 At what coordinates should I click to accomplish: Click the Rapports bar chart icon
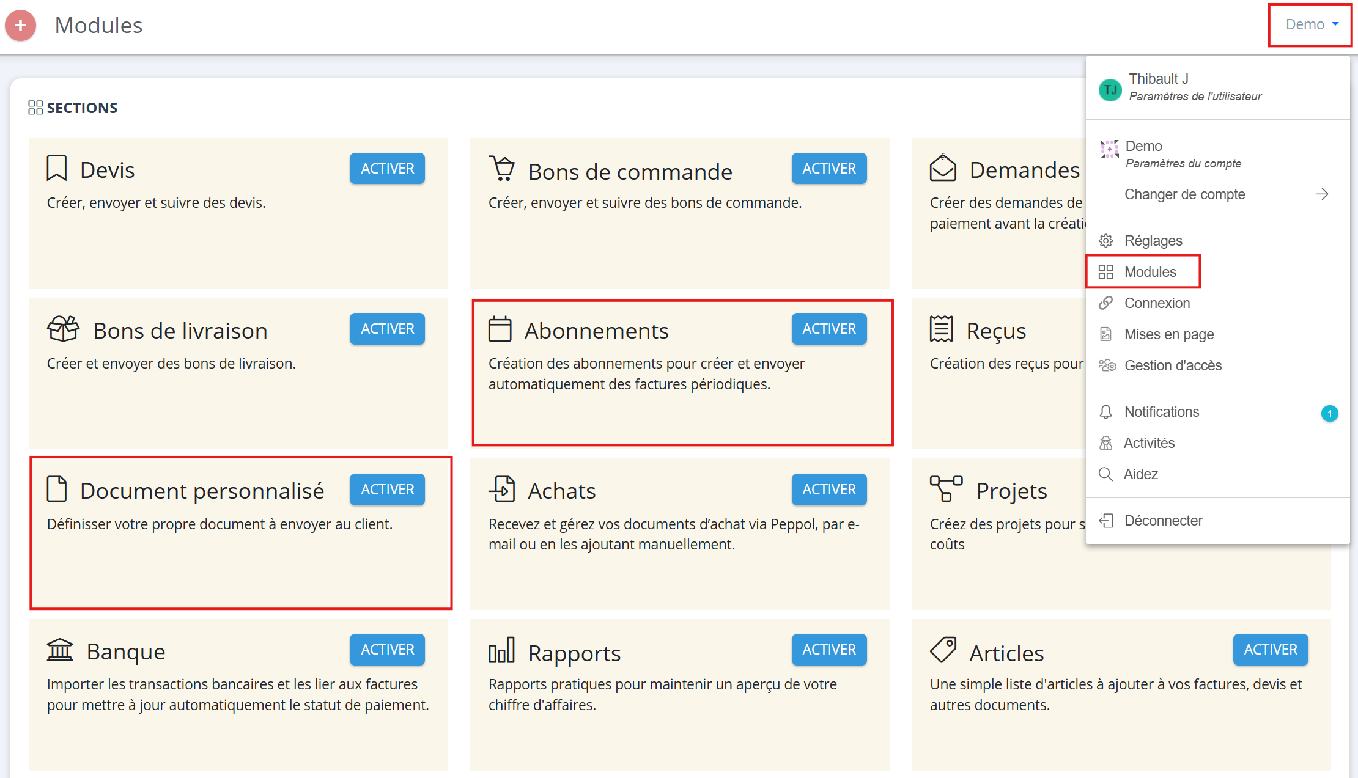click(x=502, y=650)
